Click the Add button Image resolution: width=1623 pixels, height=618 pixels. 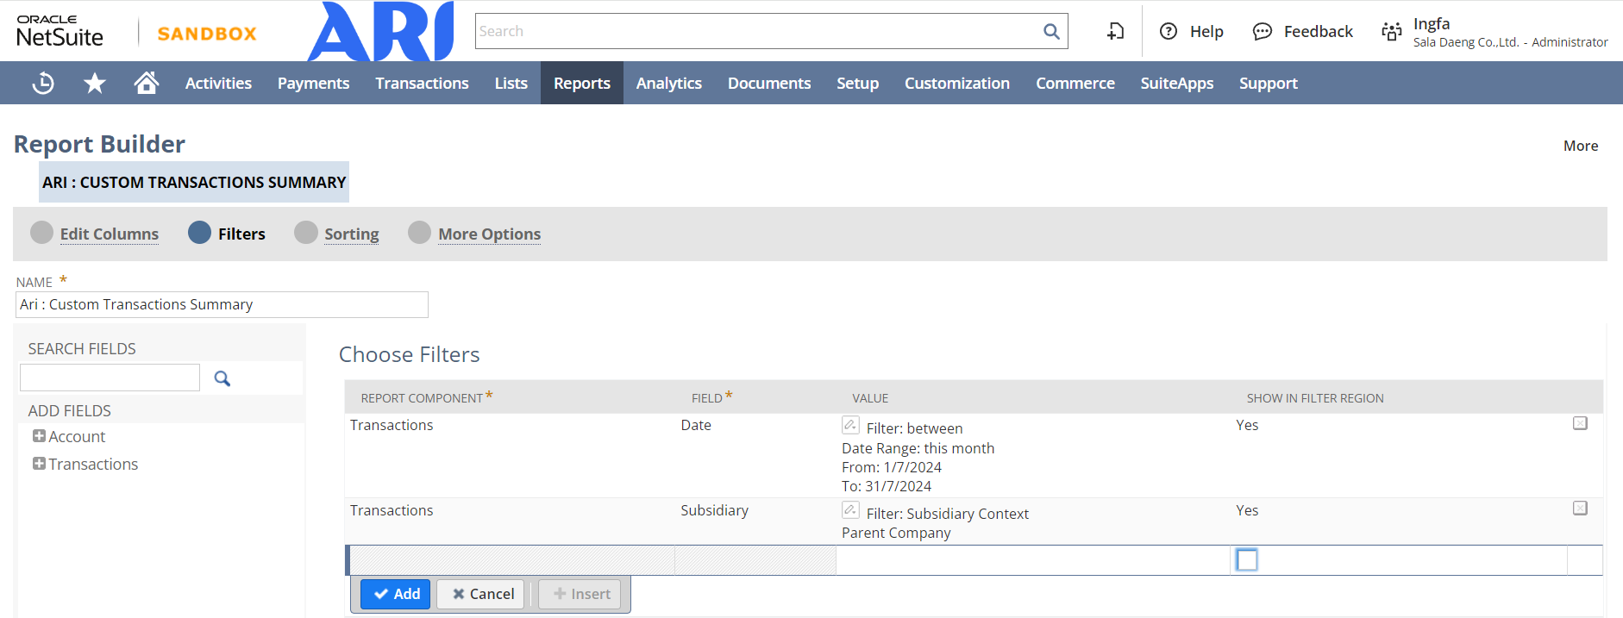click(396, 594)
